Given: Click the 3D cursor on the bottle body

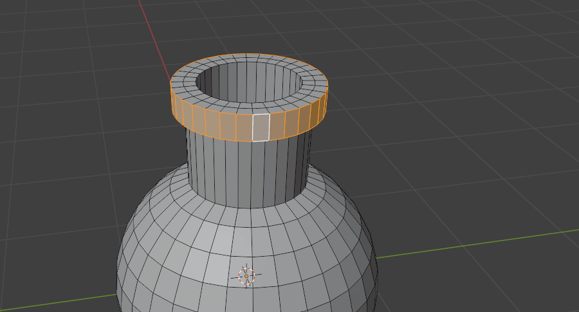Looking at the screenshot, I should tap(246, 276).
